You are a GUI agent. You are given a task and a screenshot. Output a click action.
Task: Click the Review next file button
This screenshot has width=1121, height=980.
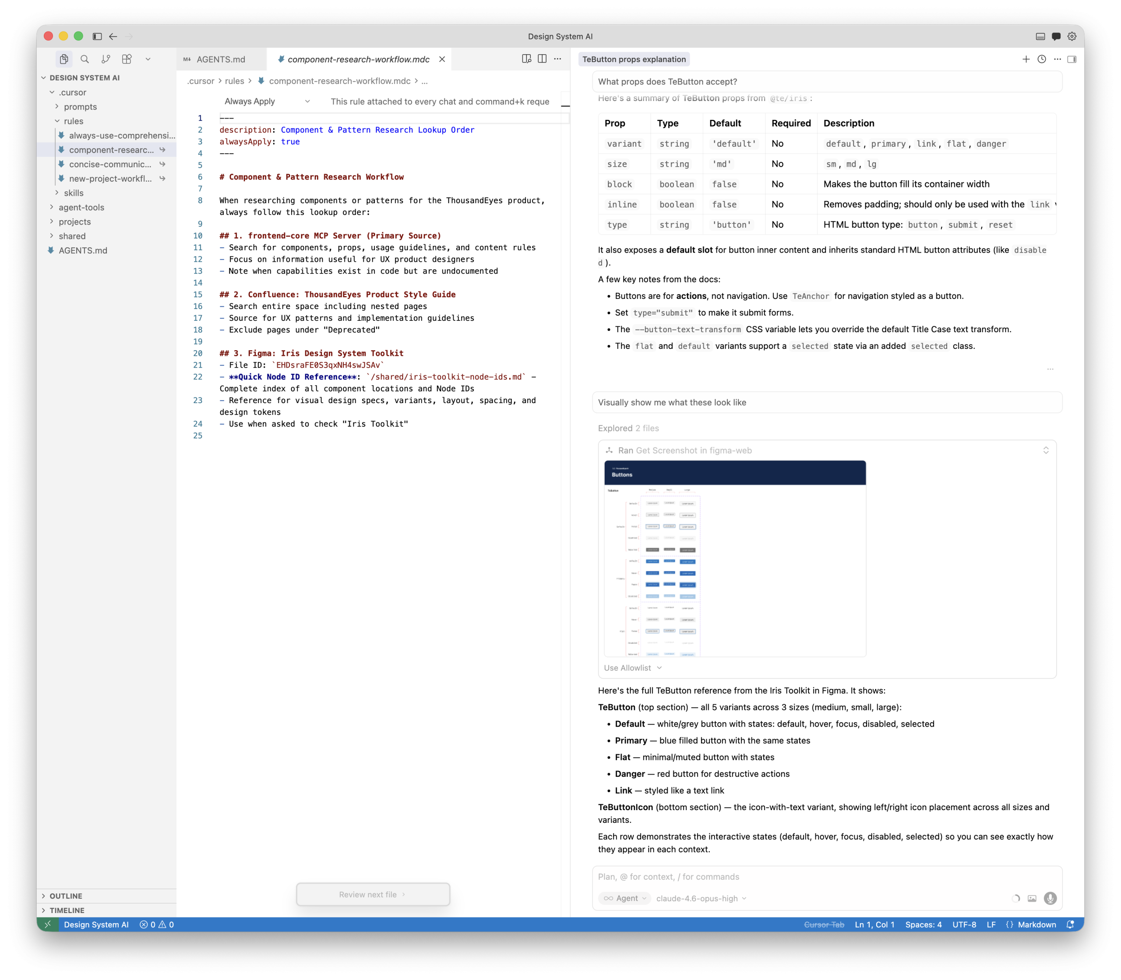[x=373, y=895]
